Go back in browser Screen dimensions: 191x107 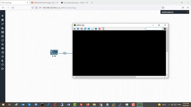click(x=3, y=8)
